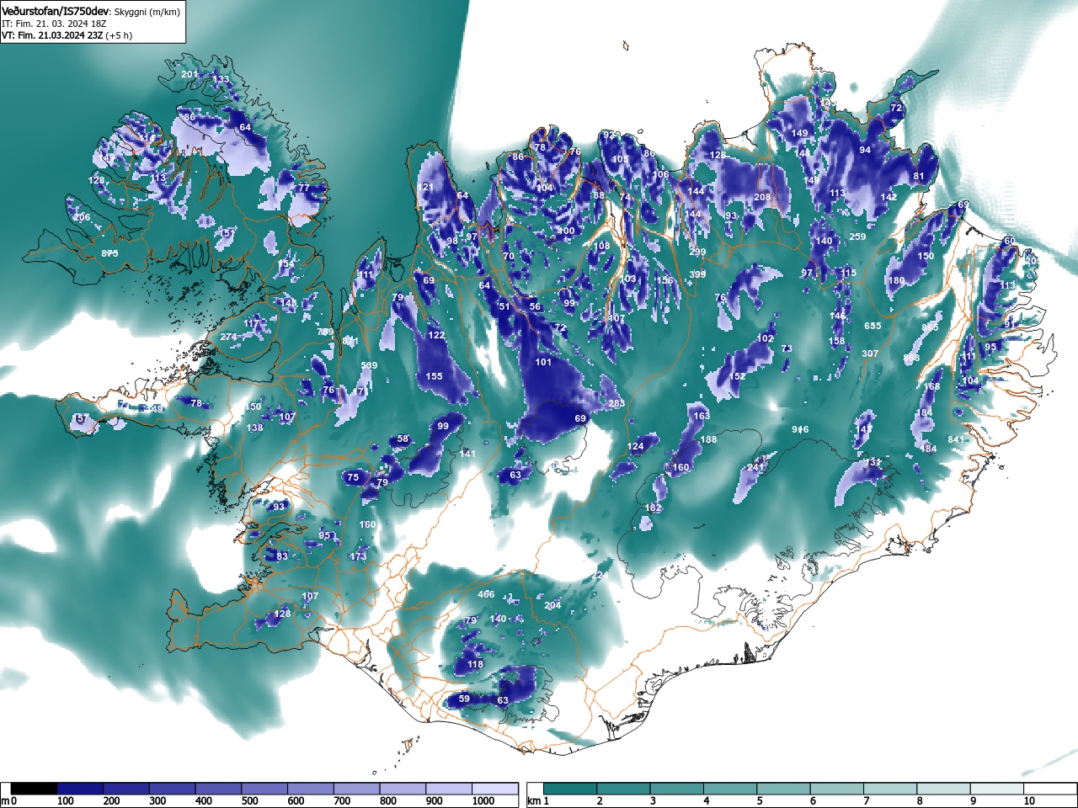Click the visibility value 241 on the map
The height and width of the screenshot is (808, 1078).
(755, 467)
